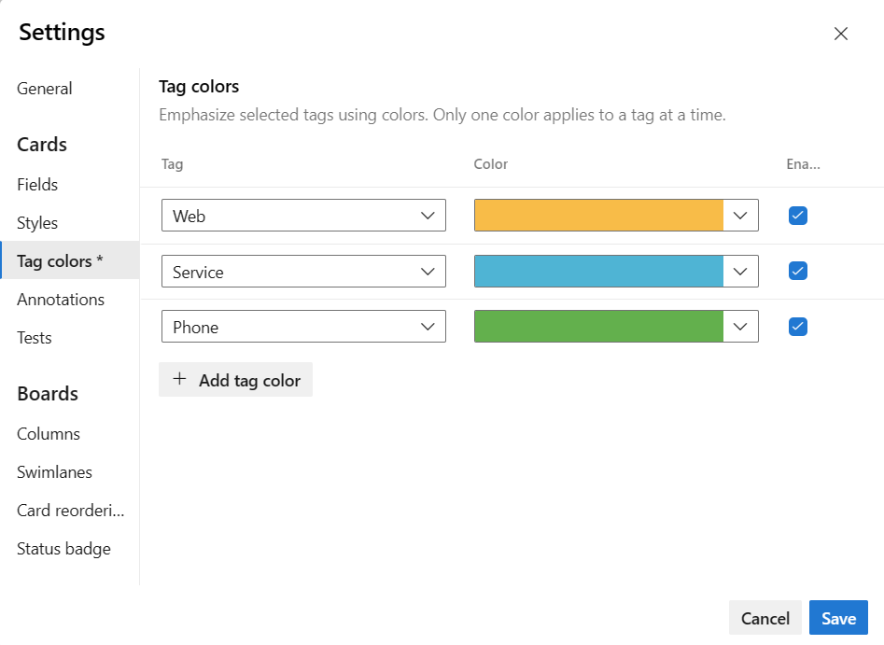Click the Web tag name field
This screenshot has width=884, height=645.
coord(303,216)
